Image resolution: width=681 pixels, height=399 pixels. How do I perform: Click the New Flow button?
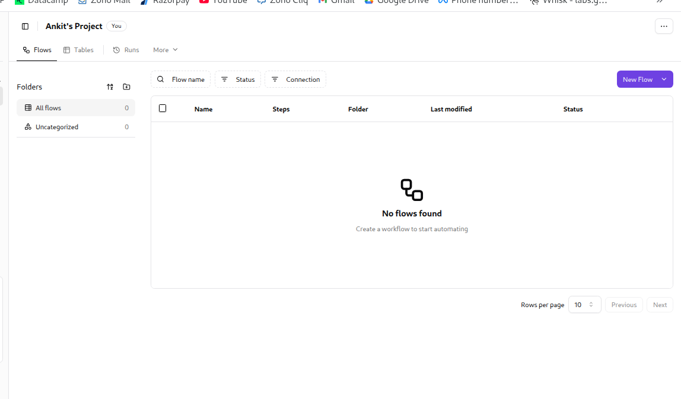[x=637, y=79]
